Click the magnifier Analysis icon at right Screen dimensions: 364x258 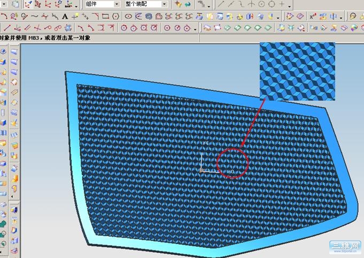353,16
